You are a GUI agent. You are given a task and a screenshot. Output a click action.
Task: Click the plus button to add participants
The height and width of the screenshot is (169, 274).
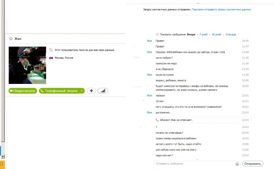click(91, 91)
